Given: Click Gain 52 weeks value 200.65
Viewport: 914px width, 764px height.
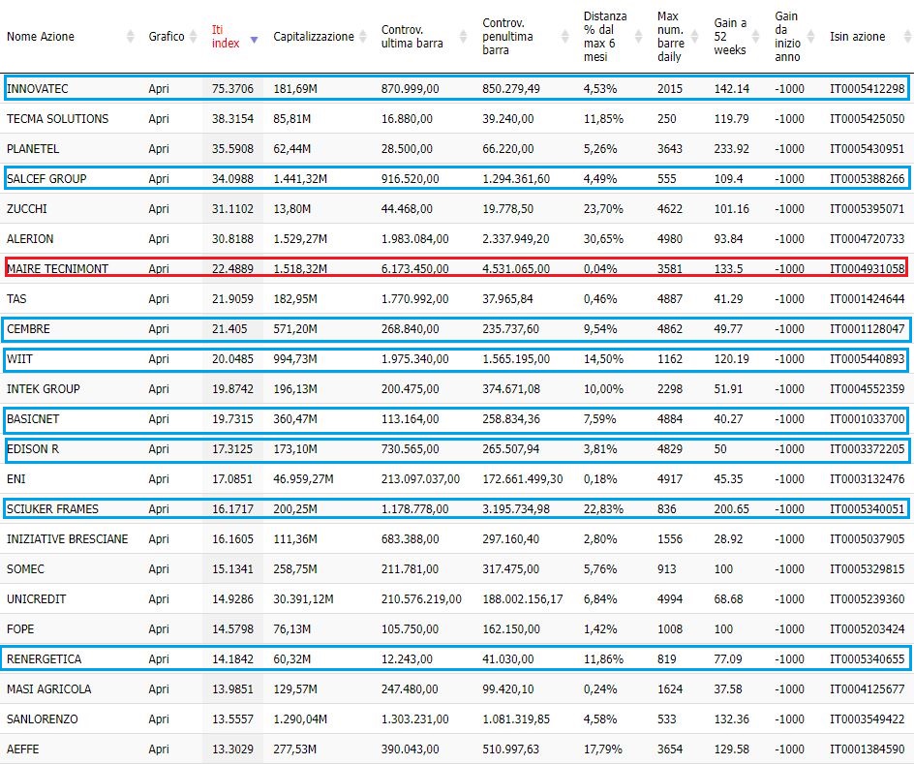Looking at the screenshot, I should (x=732, y=508).
